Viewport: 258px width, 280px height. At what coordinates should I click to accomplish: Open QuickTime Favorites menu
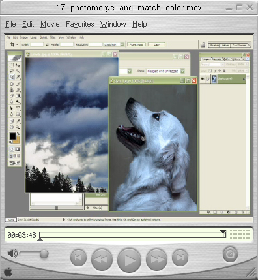80,24
